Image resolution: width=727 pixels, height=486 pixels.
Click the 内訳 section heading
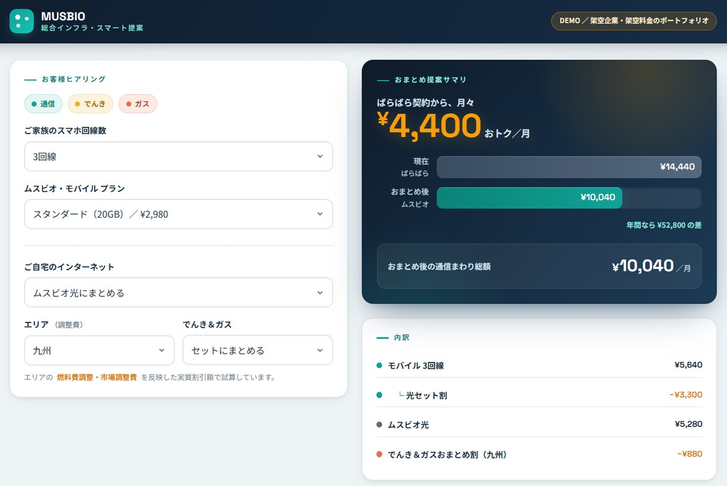(402, 338)
